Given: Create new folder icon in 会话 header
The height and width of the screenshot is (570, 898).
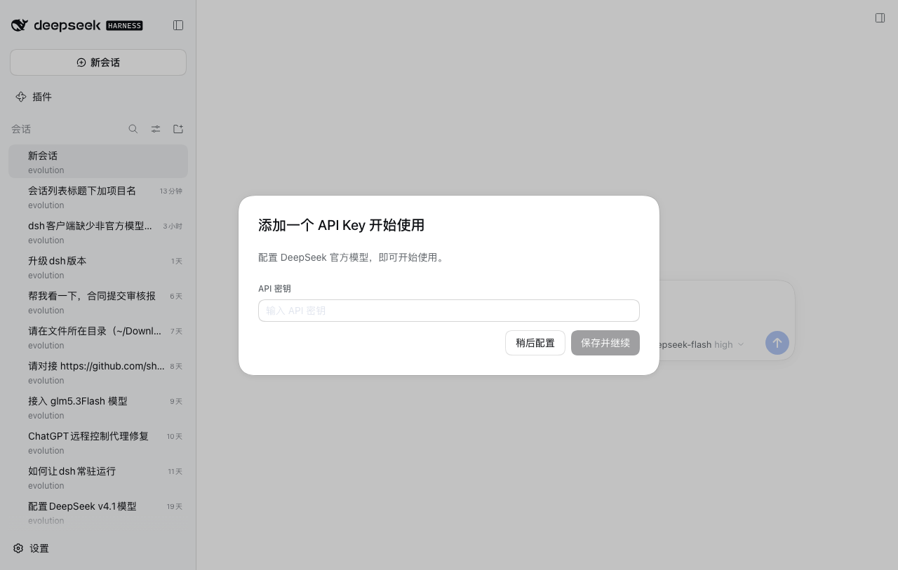Looking at the screenshot, I should (178, 129).
